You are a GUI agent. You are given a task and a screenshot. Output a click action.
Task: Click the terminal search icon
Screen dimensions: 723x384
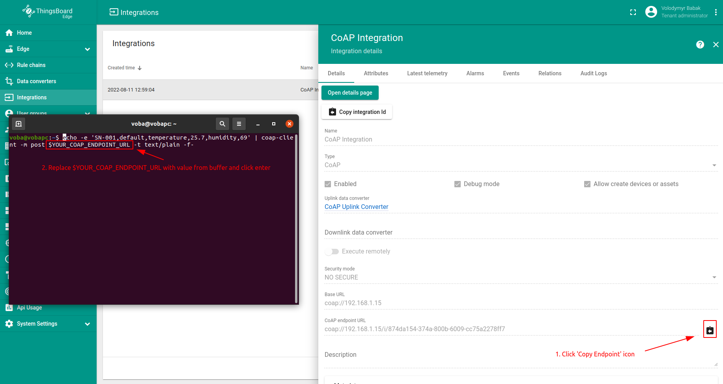[x=222, y=124]
